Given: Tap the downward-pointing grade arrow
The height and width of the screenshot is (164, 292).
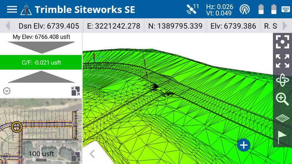Looking at the screenshot, I should click(x=41, y=48).
